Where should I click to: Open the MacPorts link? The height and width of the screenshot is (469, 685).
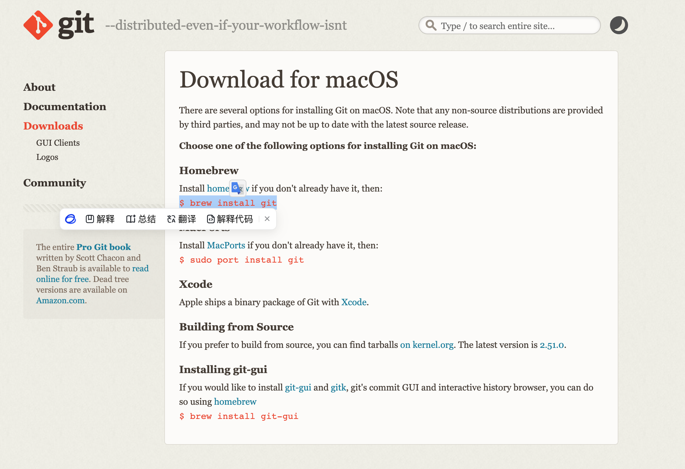(226, 245)
